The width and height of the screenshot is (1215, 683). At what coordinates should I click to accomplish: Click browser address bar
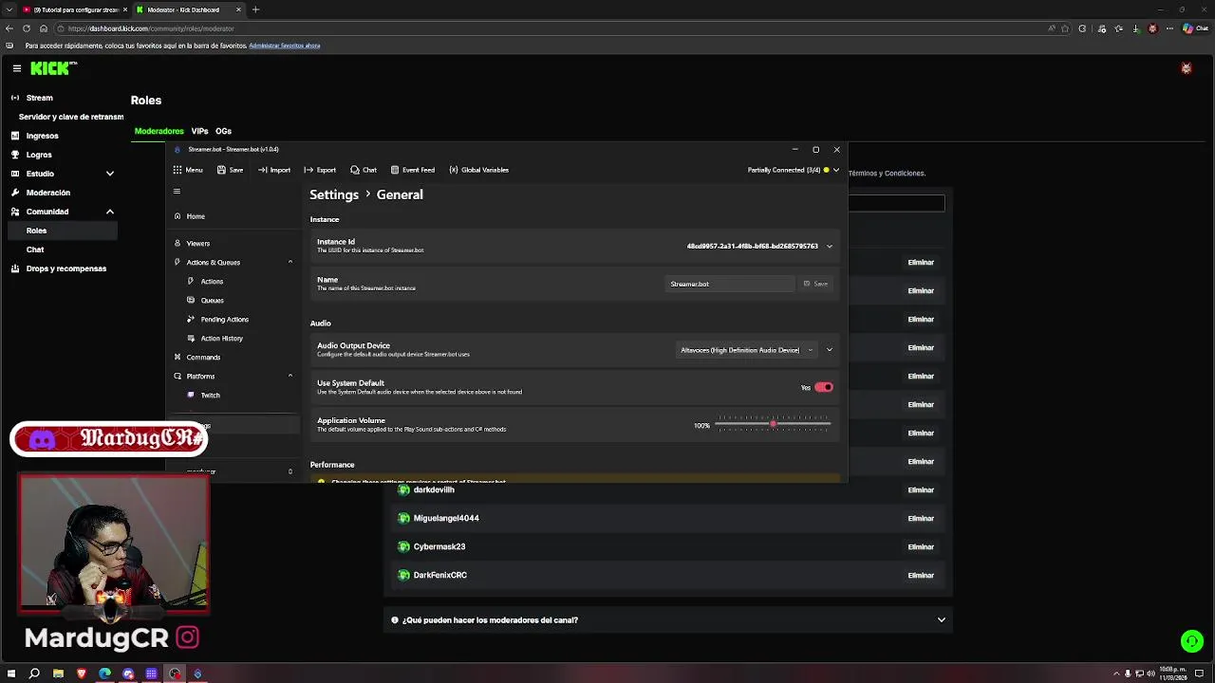coord(551,28)
